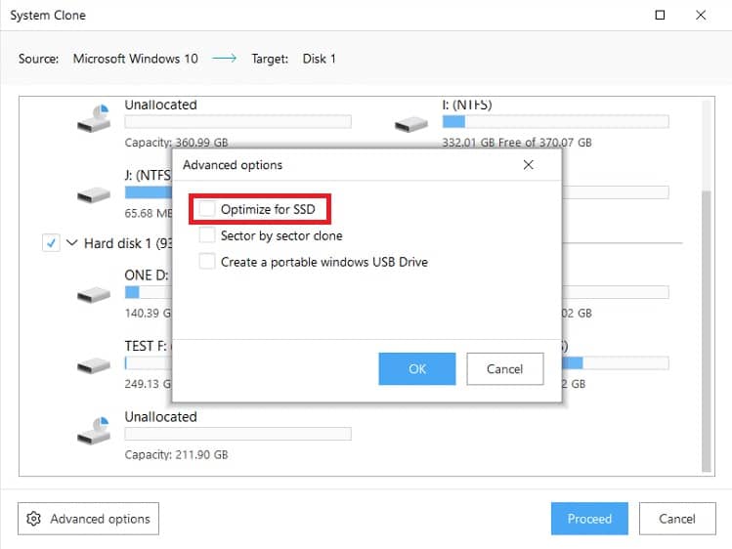Tick the Sector by sector clone checkbox
732x549 pixels.
207,235
